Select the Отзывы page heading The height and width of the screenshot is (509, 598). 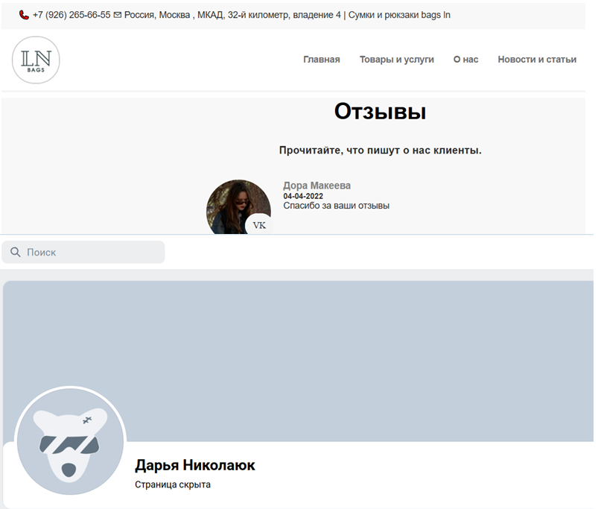click(x=380, y=111)
